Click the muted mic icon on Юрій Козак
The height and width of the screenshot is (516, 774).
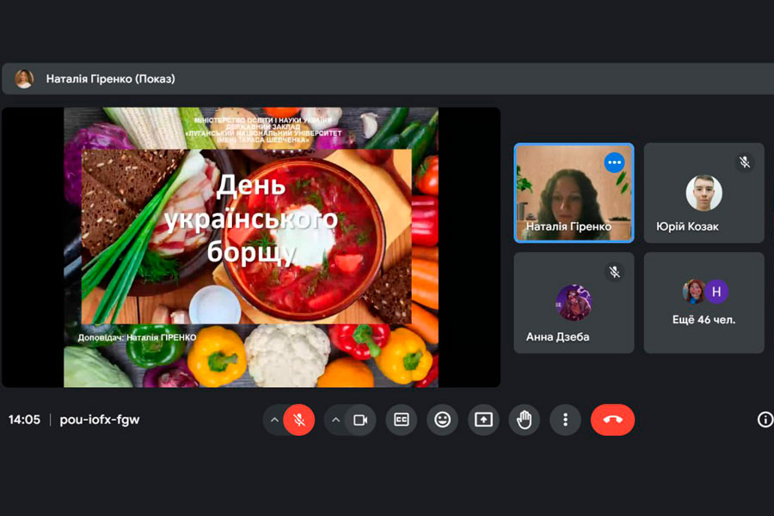[745, 162]
